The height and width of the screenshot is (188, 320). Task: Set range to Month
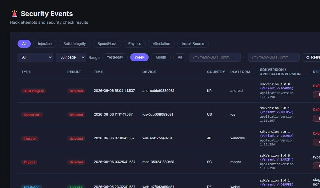tap(161, 57)
